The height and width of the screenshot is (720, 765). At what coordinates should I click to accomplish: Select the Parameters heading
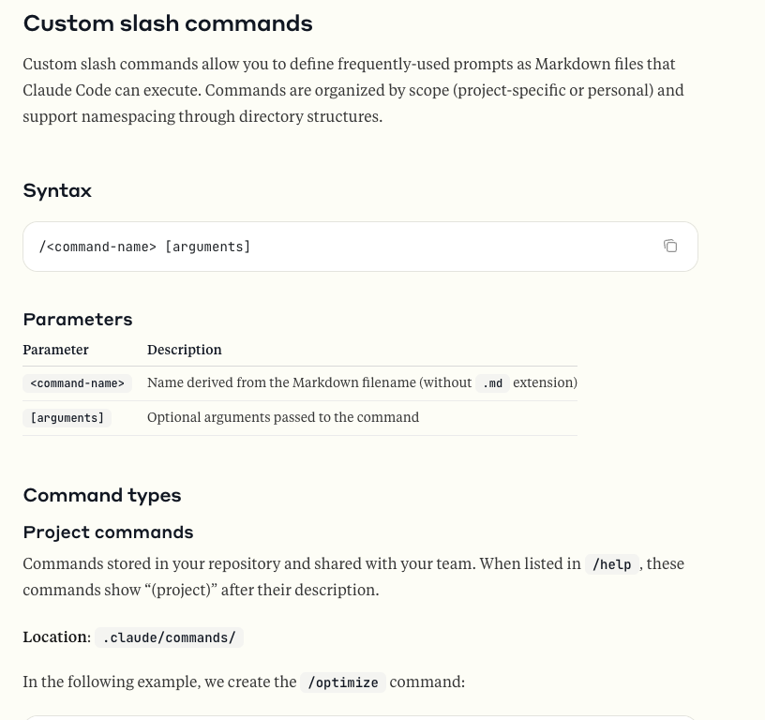point(78,319)
